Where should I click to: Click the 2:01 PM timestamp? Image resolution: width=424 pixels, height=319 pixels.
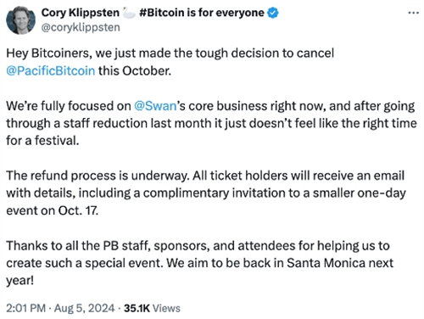[25, 308]
